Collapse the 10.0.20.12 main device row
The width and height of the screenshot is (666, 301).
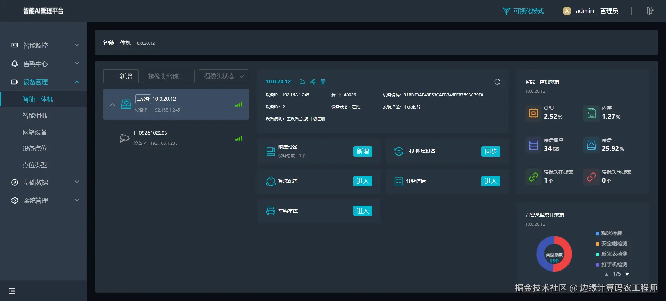coord(113,104)
